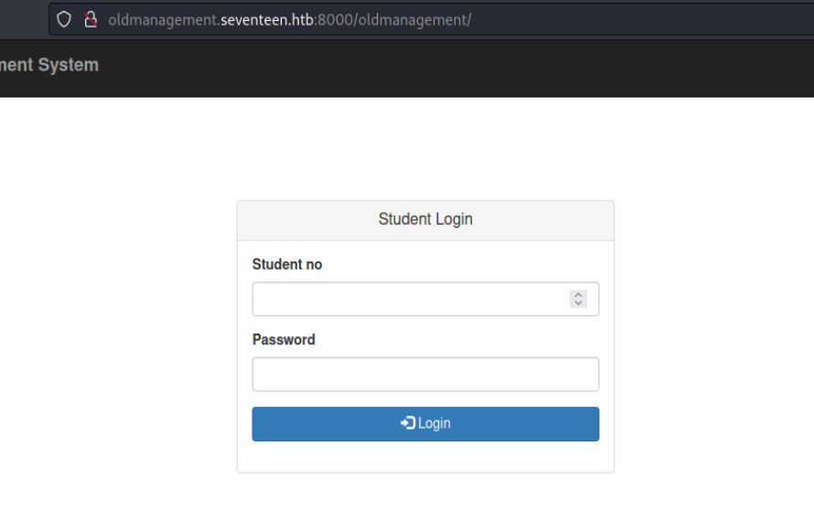
Task: Click the 8000 port number in URL
Action: 331,19
